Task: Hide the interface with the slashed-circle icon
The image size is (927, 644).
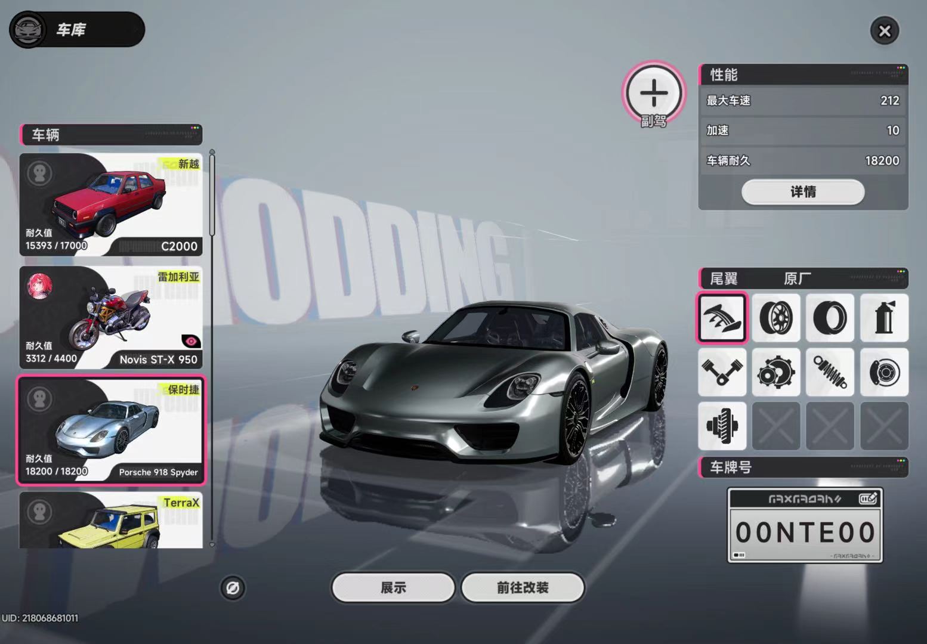Action: (233, 588)
